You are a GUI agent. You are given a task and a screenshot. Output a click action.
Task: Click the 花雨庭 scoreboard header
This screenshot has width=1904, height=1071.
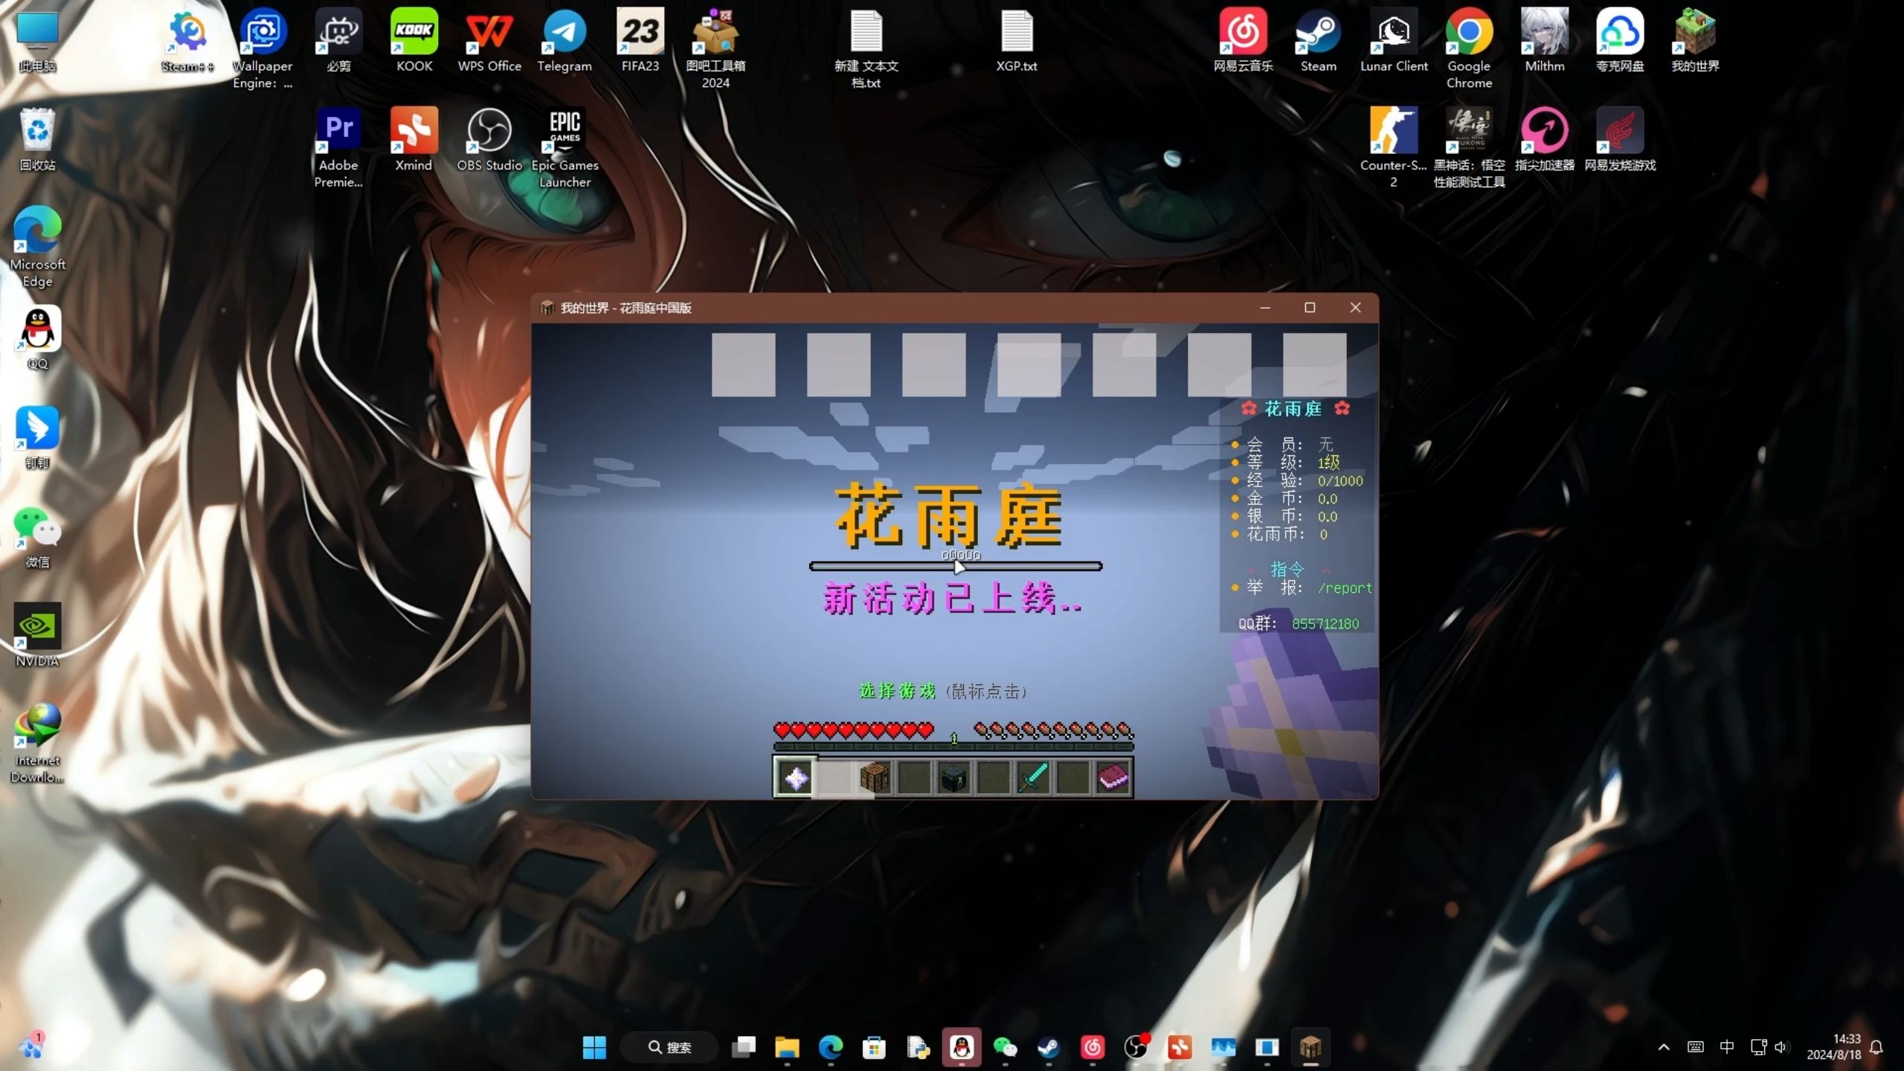coord(1294,408)
